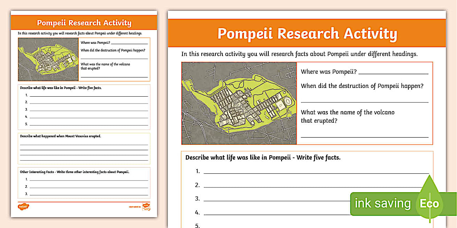Enable the Eco print option via leaf badge

tap(430, 203)
